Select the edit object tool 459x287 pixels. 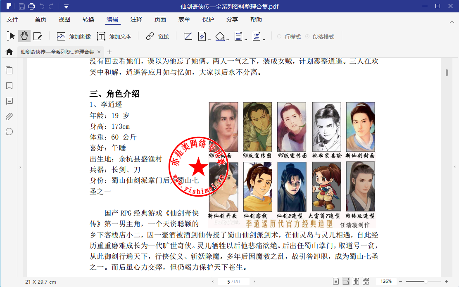click(x=38, y=36)
